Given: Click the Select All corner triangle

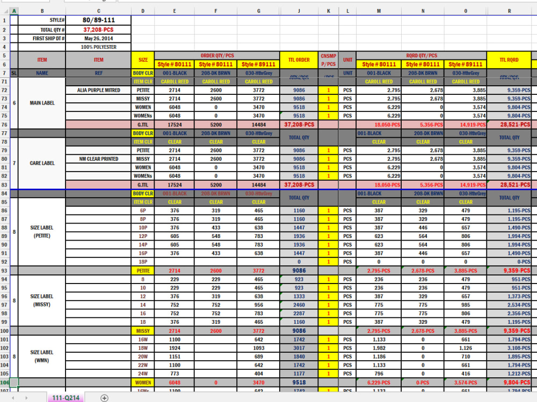Looking at the screenshot, I should tap(5, 11).
